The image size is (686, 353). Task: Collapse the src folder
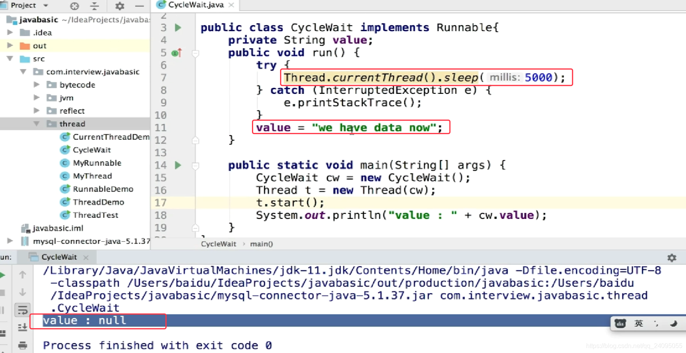[x=10, y=58]
